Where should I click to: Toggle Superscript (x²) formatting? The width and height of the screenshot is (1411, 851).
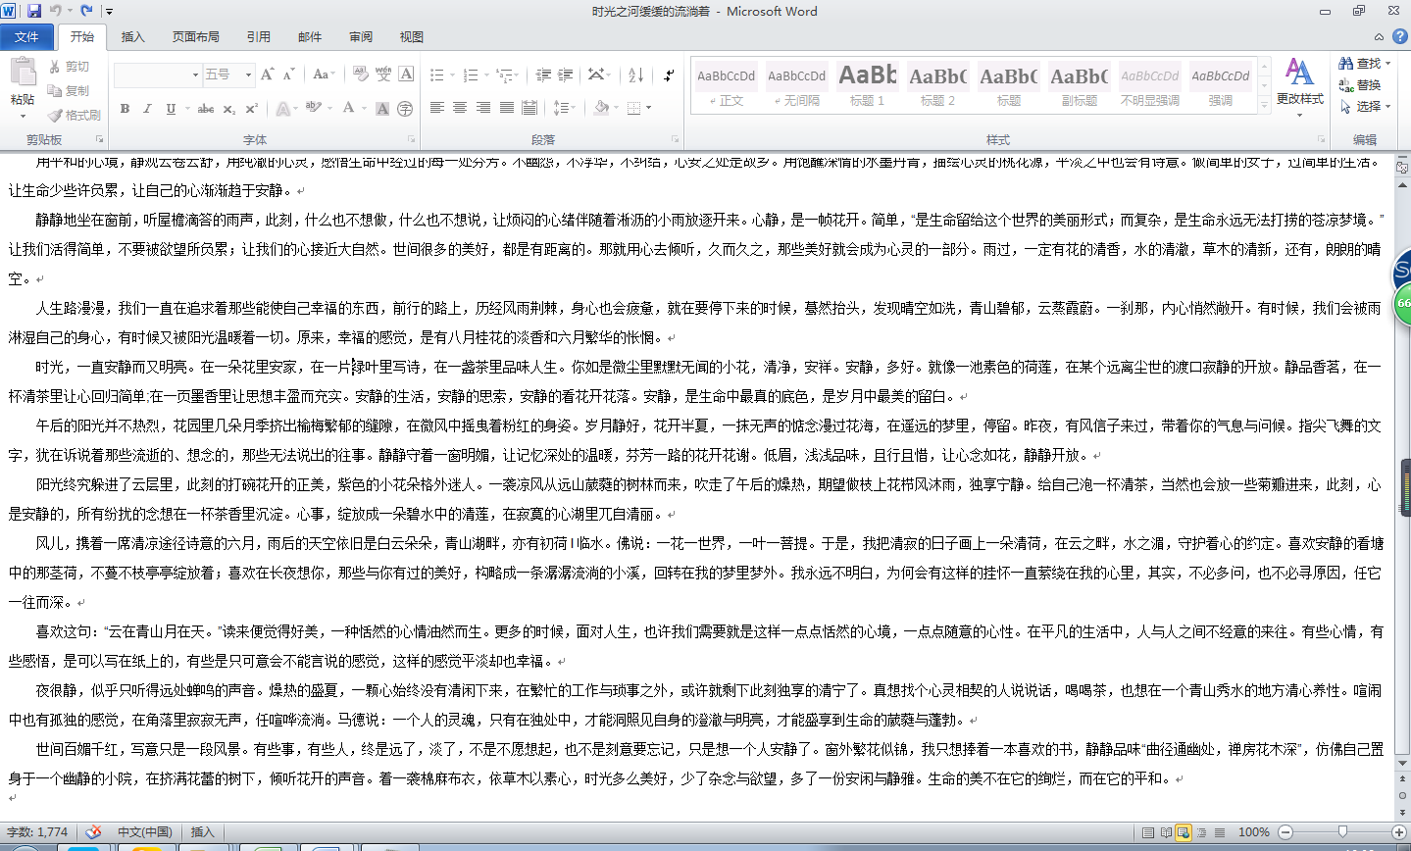coord(252,108)
